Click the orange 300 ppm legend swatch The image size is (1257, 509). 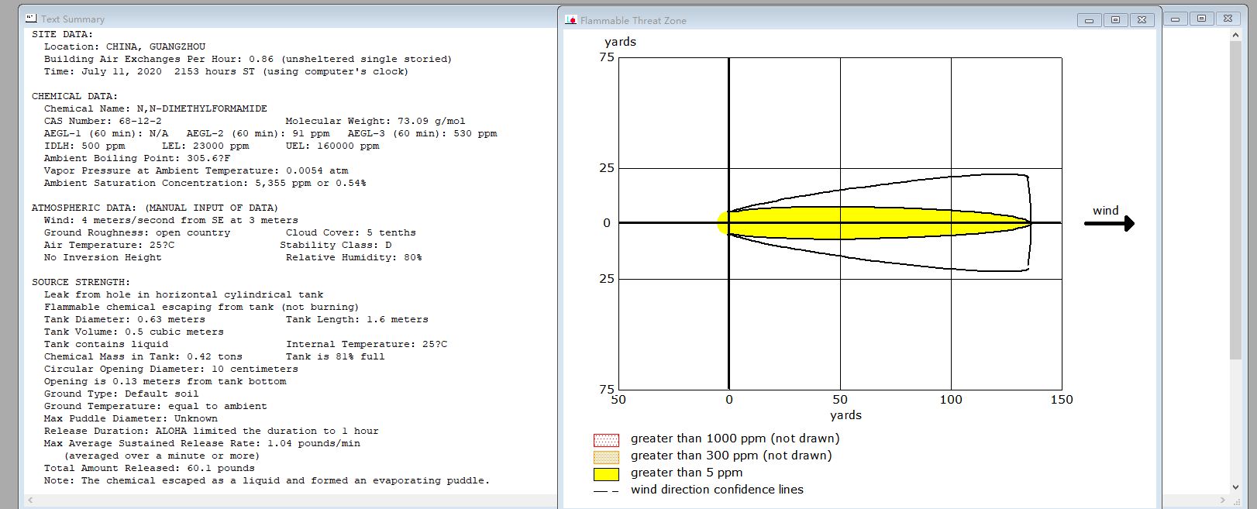click(x=606, y=457)
